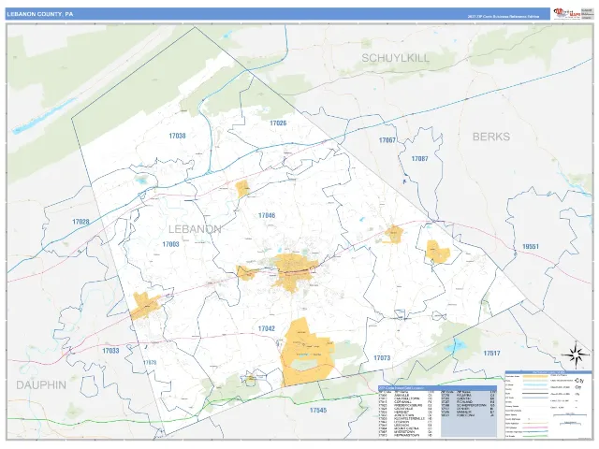Select the BERKS county label
Screen dimensions: 599x449
491,137
